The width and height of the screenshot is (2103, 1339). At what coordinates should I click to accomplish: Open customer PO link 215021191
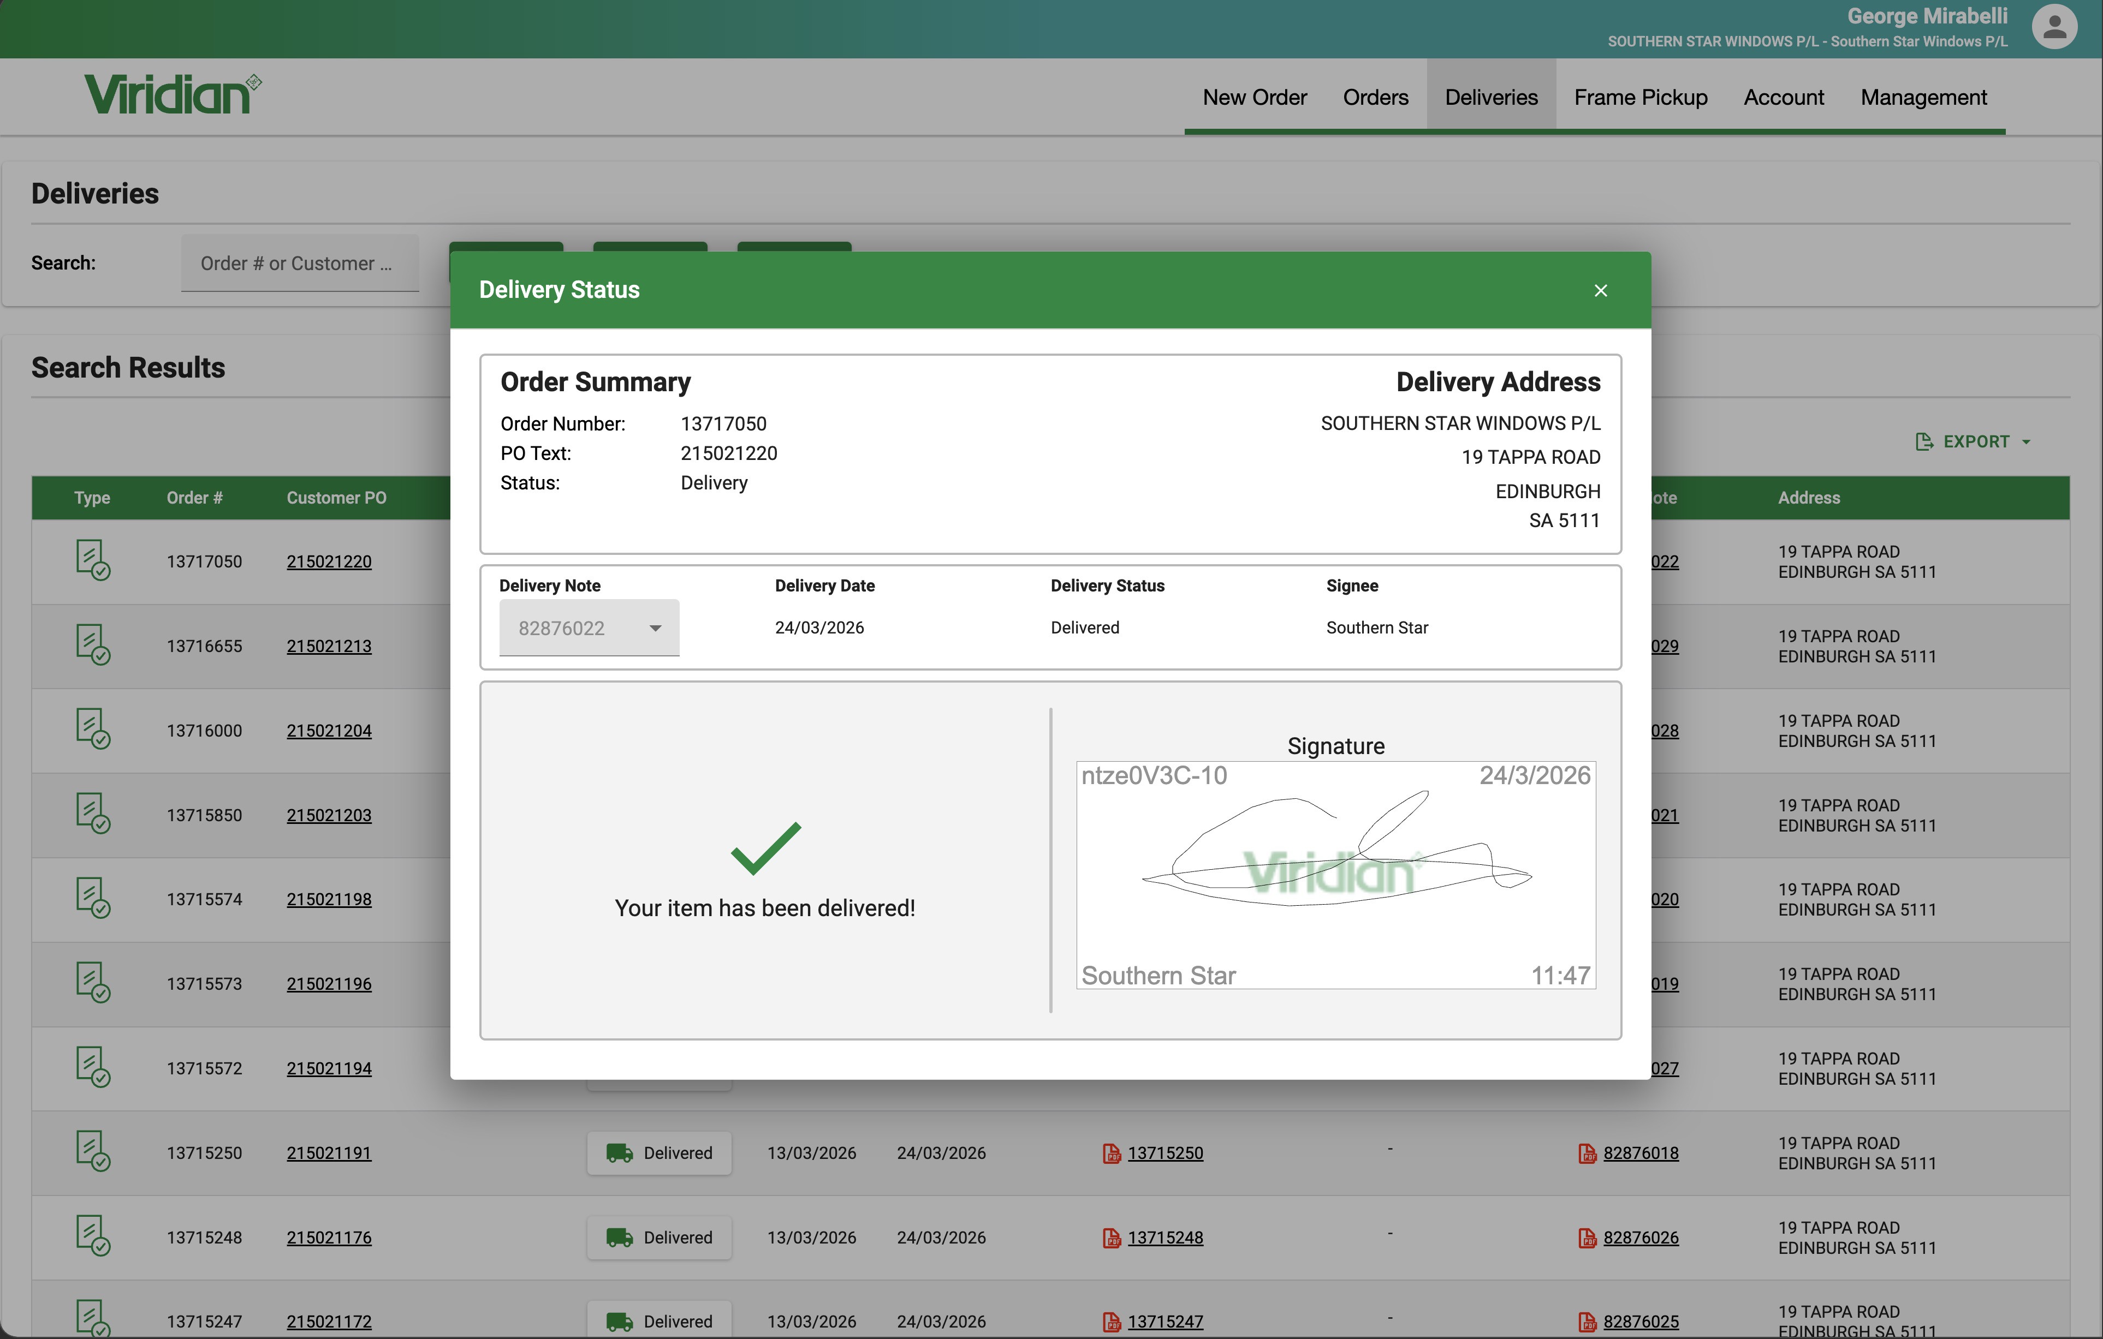329,1153
